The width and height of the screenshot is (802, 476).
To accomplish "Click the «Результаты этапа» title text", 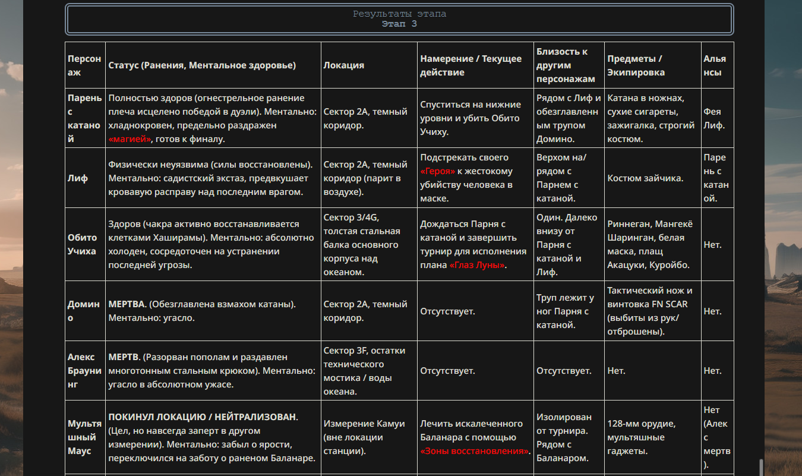I will (x=399, y=14).
